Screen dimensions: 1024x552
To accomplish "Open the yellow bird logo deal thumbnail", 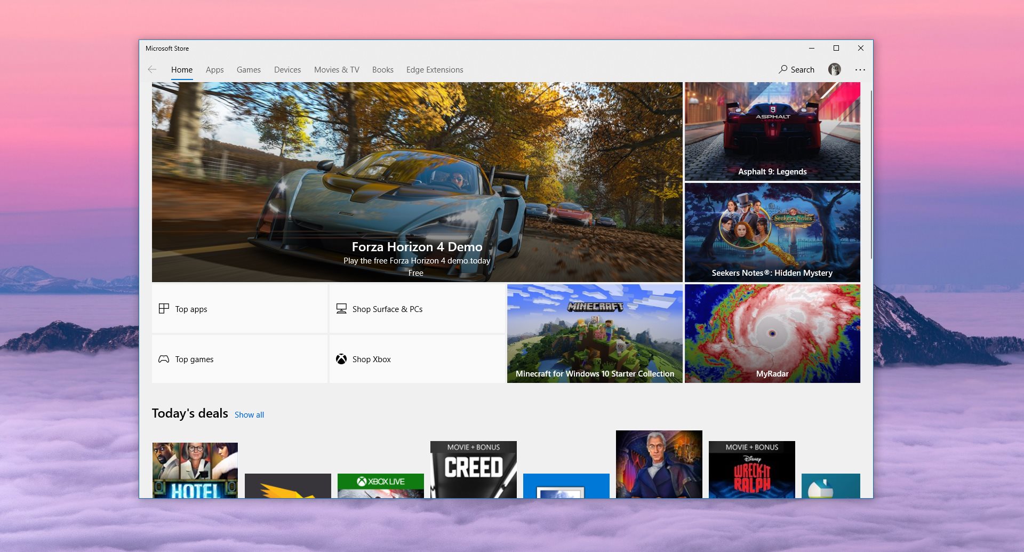I will click(x=288, y=485).
